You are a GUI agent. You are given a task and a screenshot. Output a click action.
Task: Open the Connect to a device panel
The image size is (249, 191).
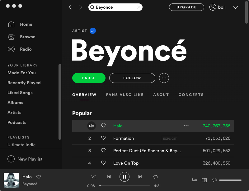pyautogui.click(x=204, y=180)
